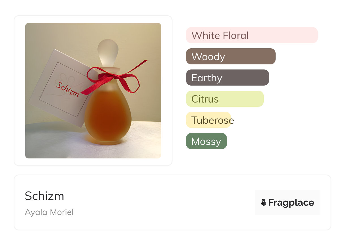Select the dark gray Earthy accord bar
Viewport: 345px width, 244px height.
click(227, 78)
